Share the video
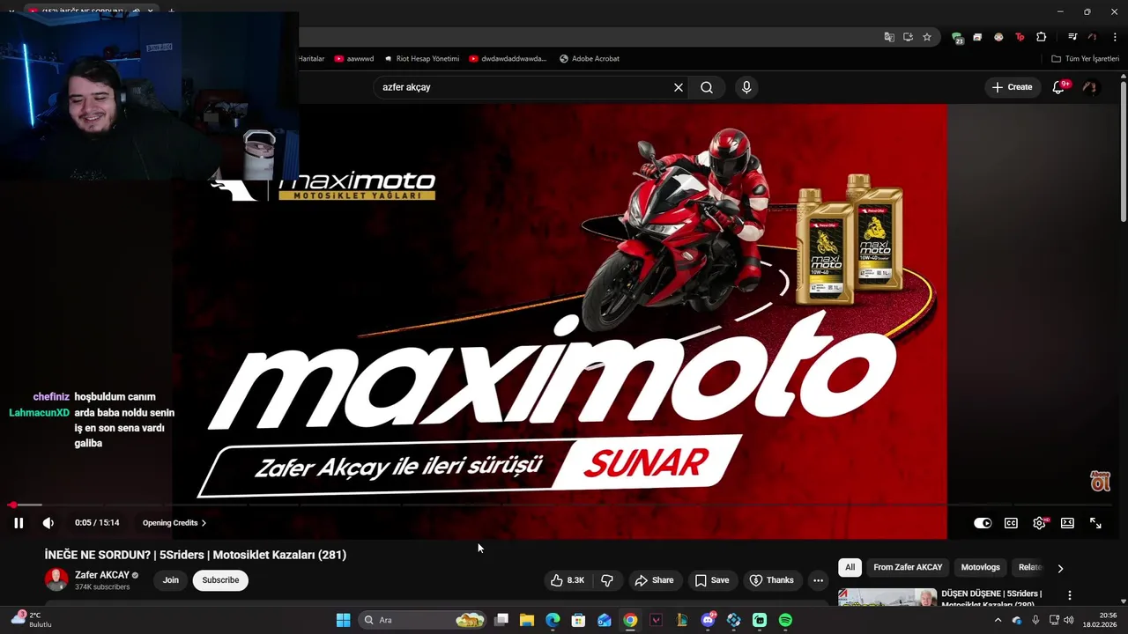Image resolution: width=1128 pixels, height=634 pixels. (654, 580)
